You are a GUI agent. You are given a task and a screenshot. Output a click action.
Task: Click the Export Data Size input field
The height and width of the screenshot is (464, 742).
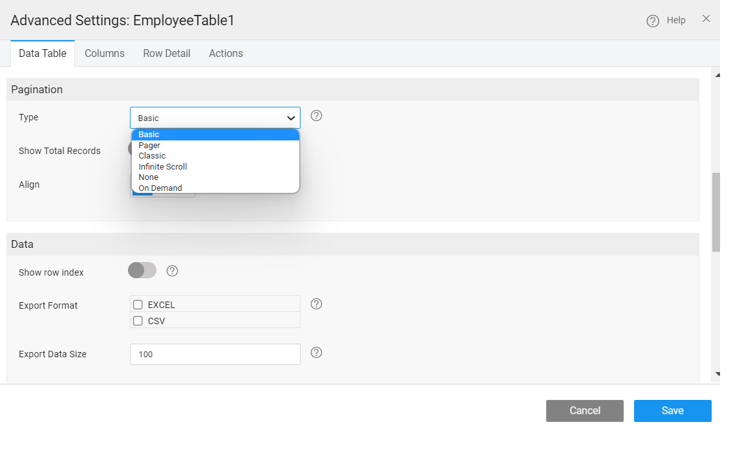click(x=215, y=355)
